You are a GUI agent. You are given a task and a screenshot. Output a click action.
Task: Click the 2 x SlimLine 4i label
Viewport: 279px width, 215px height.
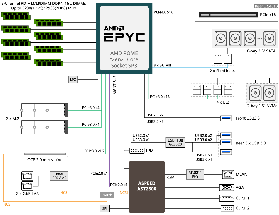tap(223, 71)
